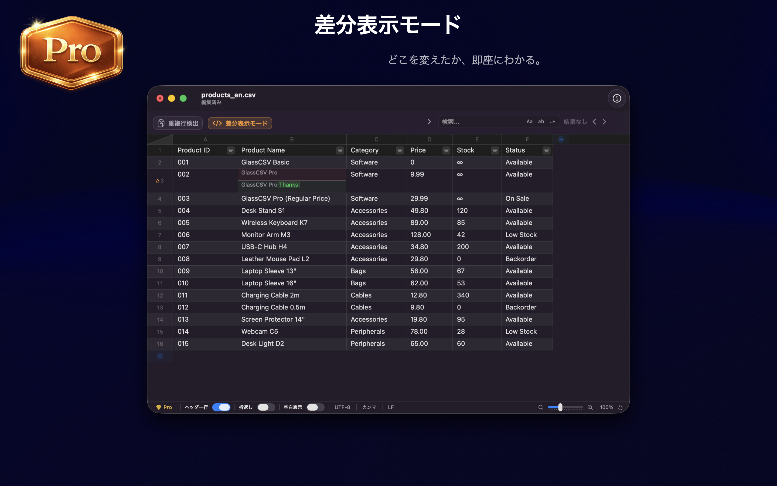Turn on the 空白表示 whitespace display switch
The image size is (777, 486).
pyautogui.click(x=315, y=407)
